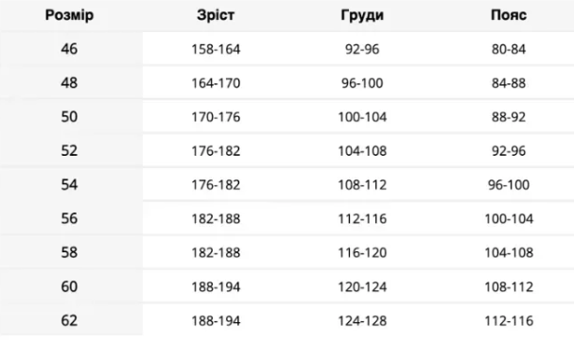Click the Розмір column header
This screenshot has width=574, height=342.
(69, 15)
